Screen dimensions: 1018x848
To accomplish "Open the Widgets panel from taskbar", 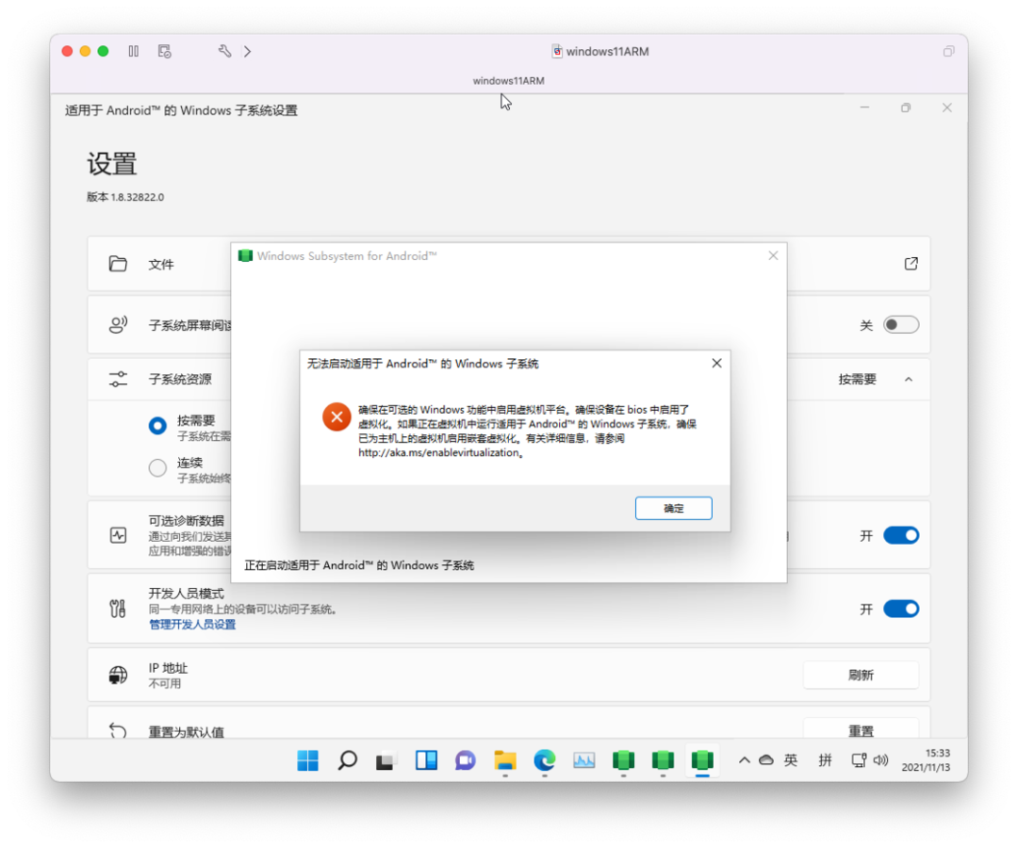I will pyautogui.click(x=426, y=759).
